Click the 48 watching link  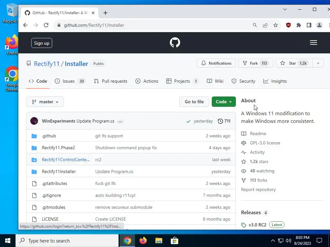pos(258,171)
